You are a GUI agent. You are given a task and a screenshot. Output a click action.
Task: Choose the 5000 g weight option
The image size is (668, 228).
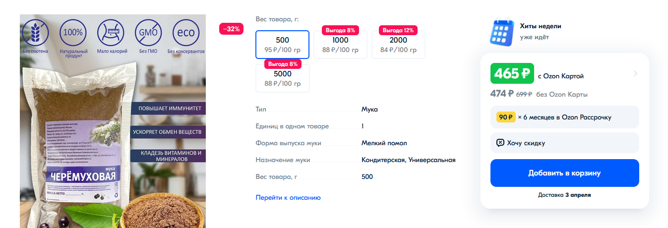click(x=283, y=78)
